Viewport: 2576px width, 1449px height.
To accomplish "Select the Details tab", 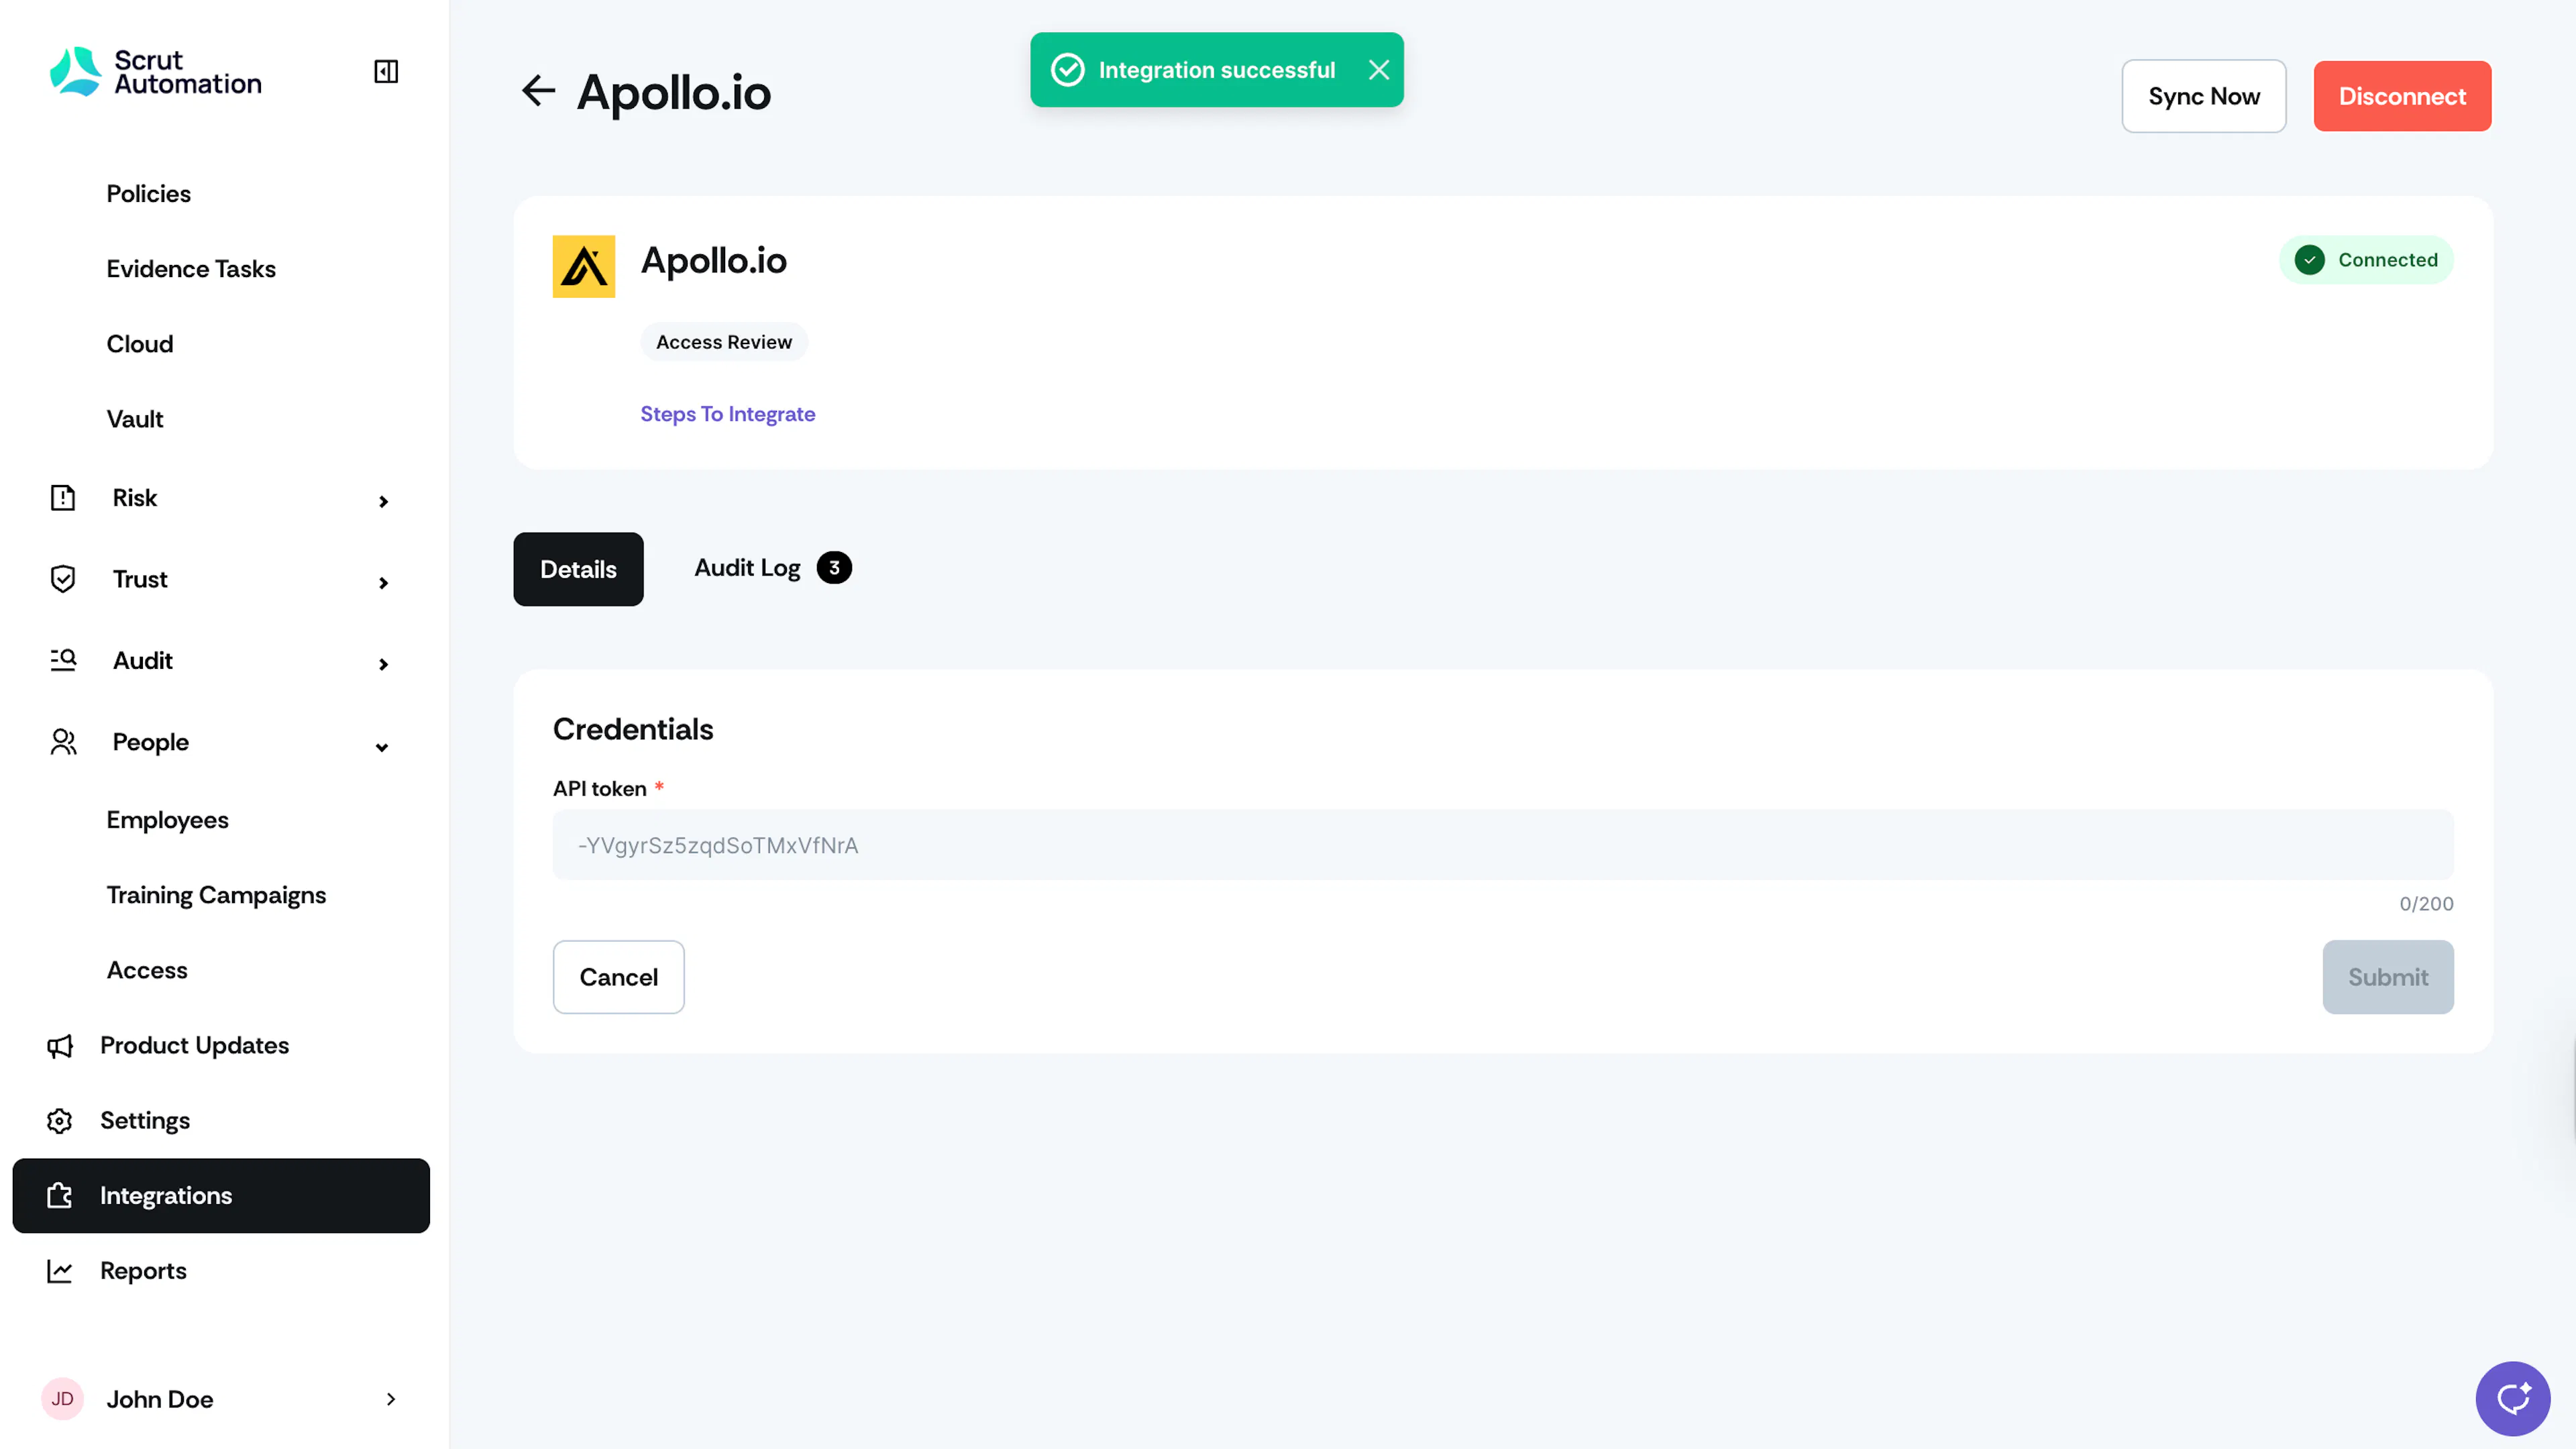I will tap(578, 569).
